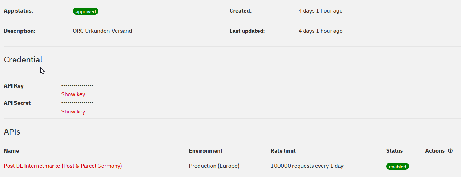Click the APIs section heading

(x=12, y=132)
